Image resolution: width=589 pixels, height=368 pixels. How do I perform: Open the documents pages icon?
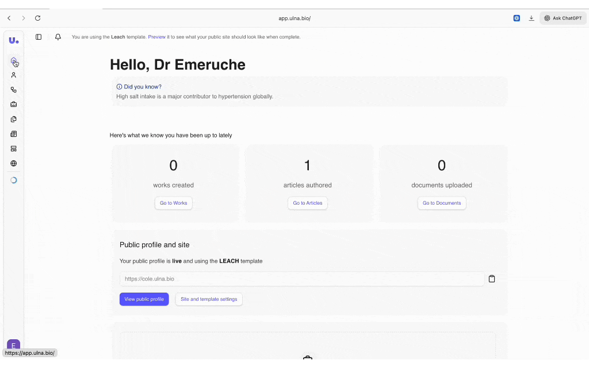point(13,119)
